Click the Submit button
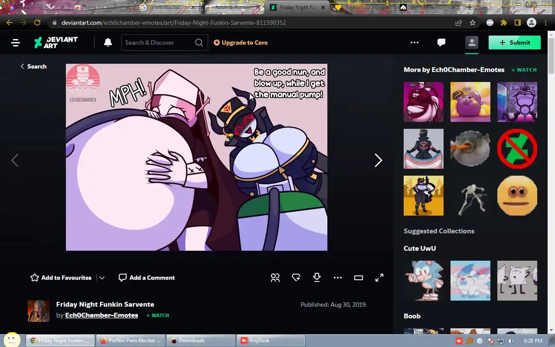 coord(515,43)
